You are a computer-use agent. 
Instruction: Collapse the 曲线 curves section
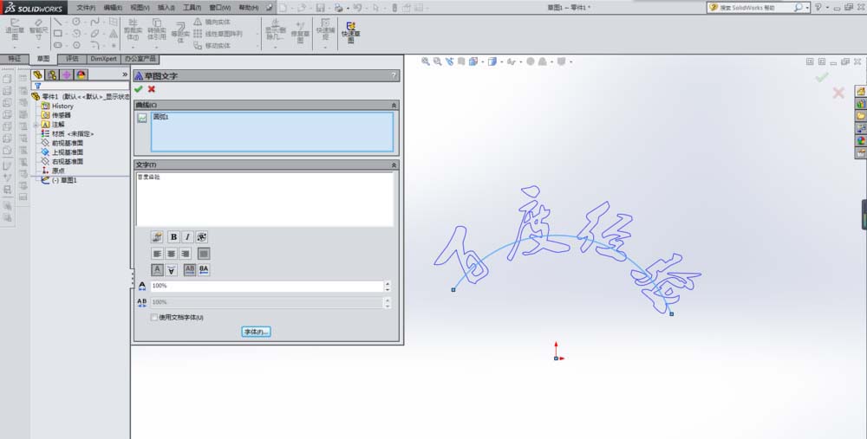[x=394, y=105]
